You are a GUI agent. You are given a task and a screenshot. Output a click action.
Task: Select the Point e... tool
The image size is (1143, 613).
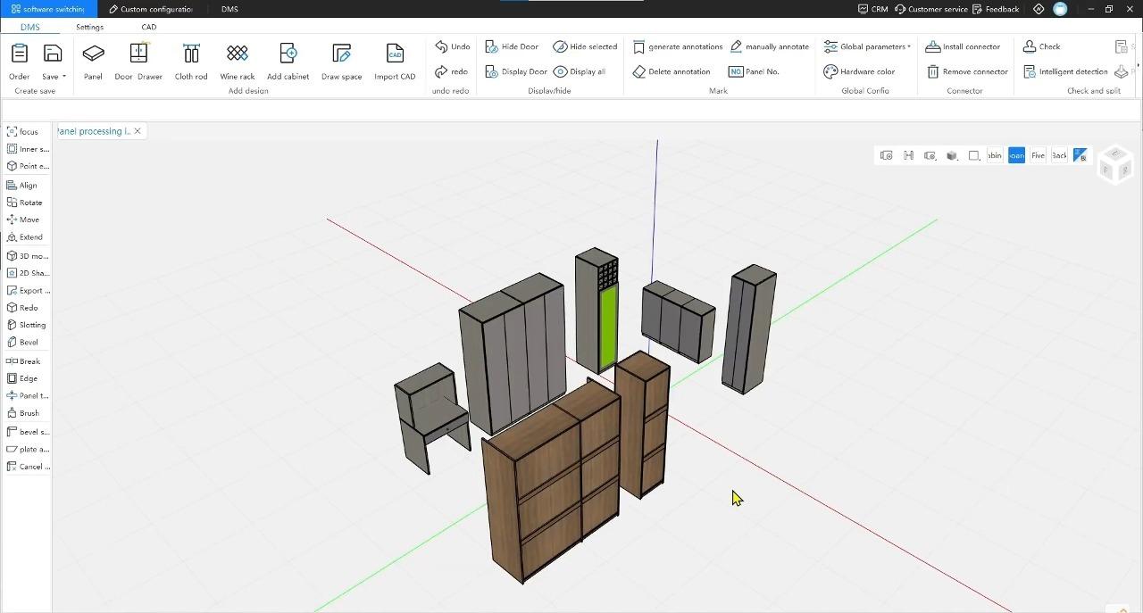click(x=28, y=166)
